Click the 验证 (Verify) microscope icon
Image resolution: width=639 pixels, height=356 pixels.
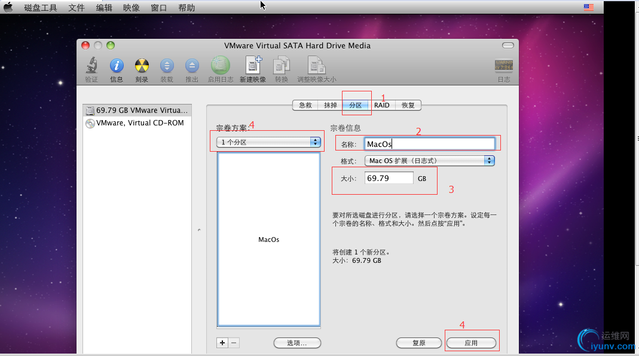(x=91, y=66)
